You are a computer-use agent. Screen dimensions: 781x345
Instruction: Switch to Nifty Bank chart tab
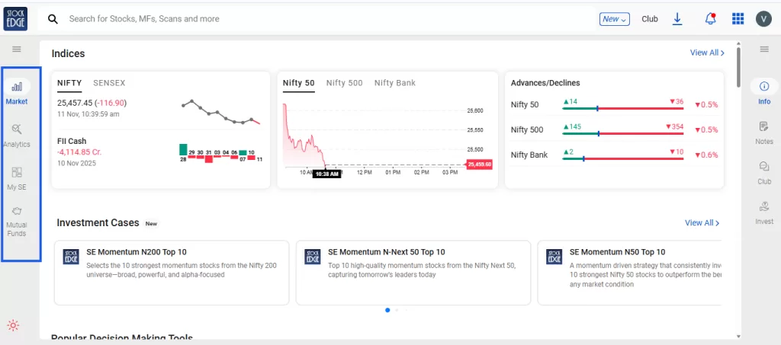pos(394,83)
